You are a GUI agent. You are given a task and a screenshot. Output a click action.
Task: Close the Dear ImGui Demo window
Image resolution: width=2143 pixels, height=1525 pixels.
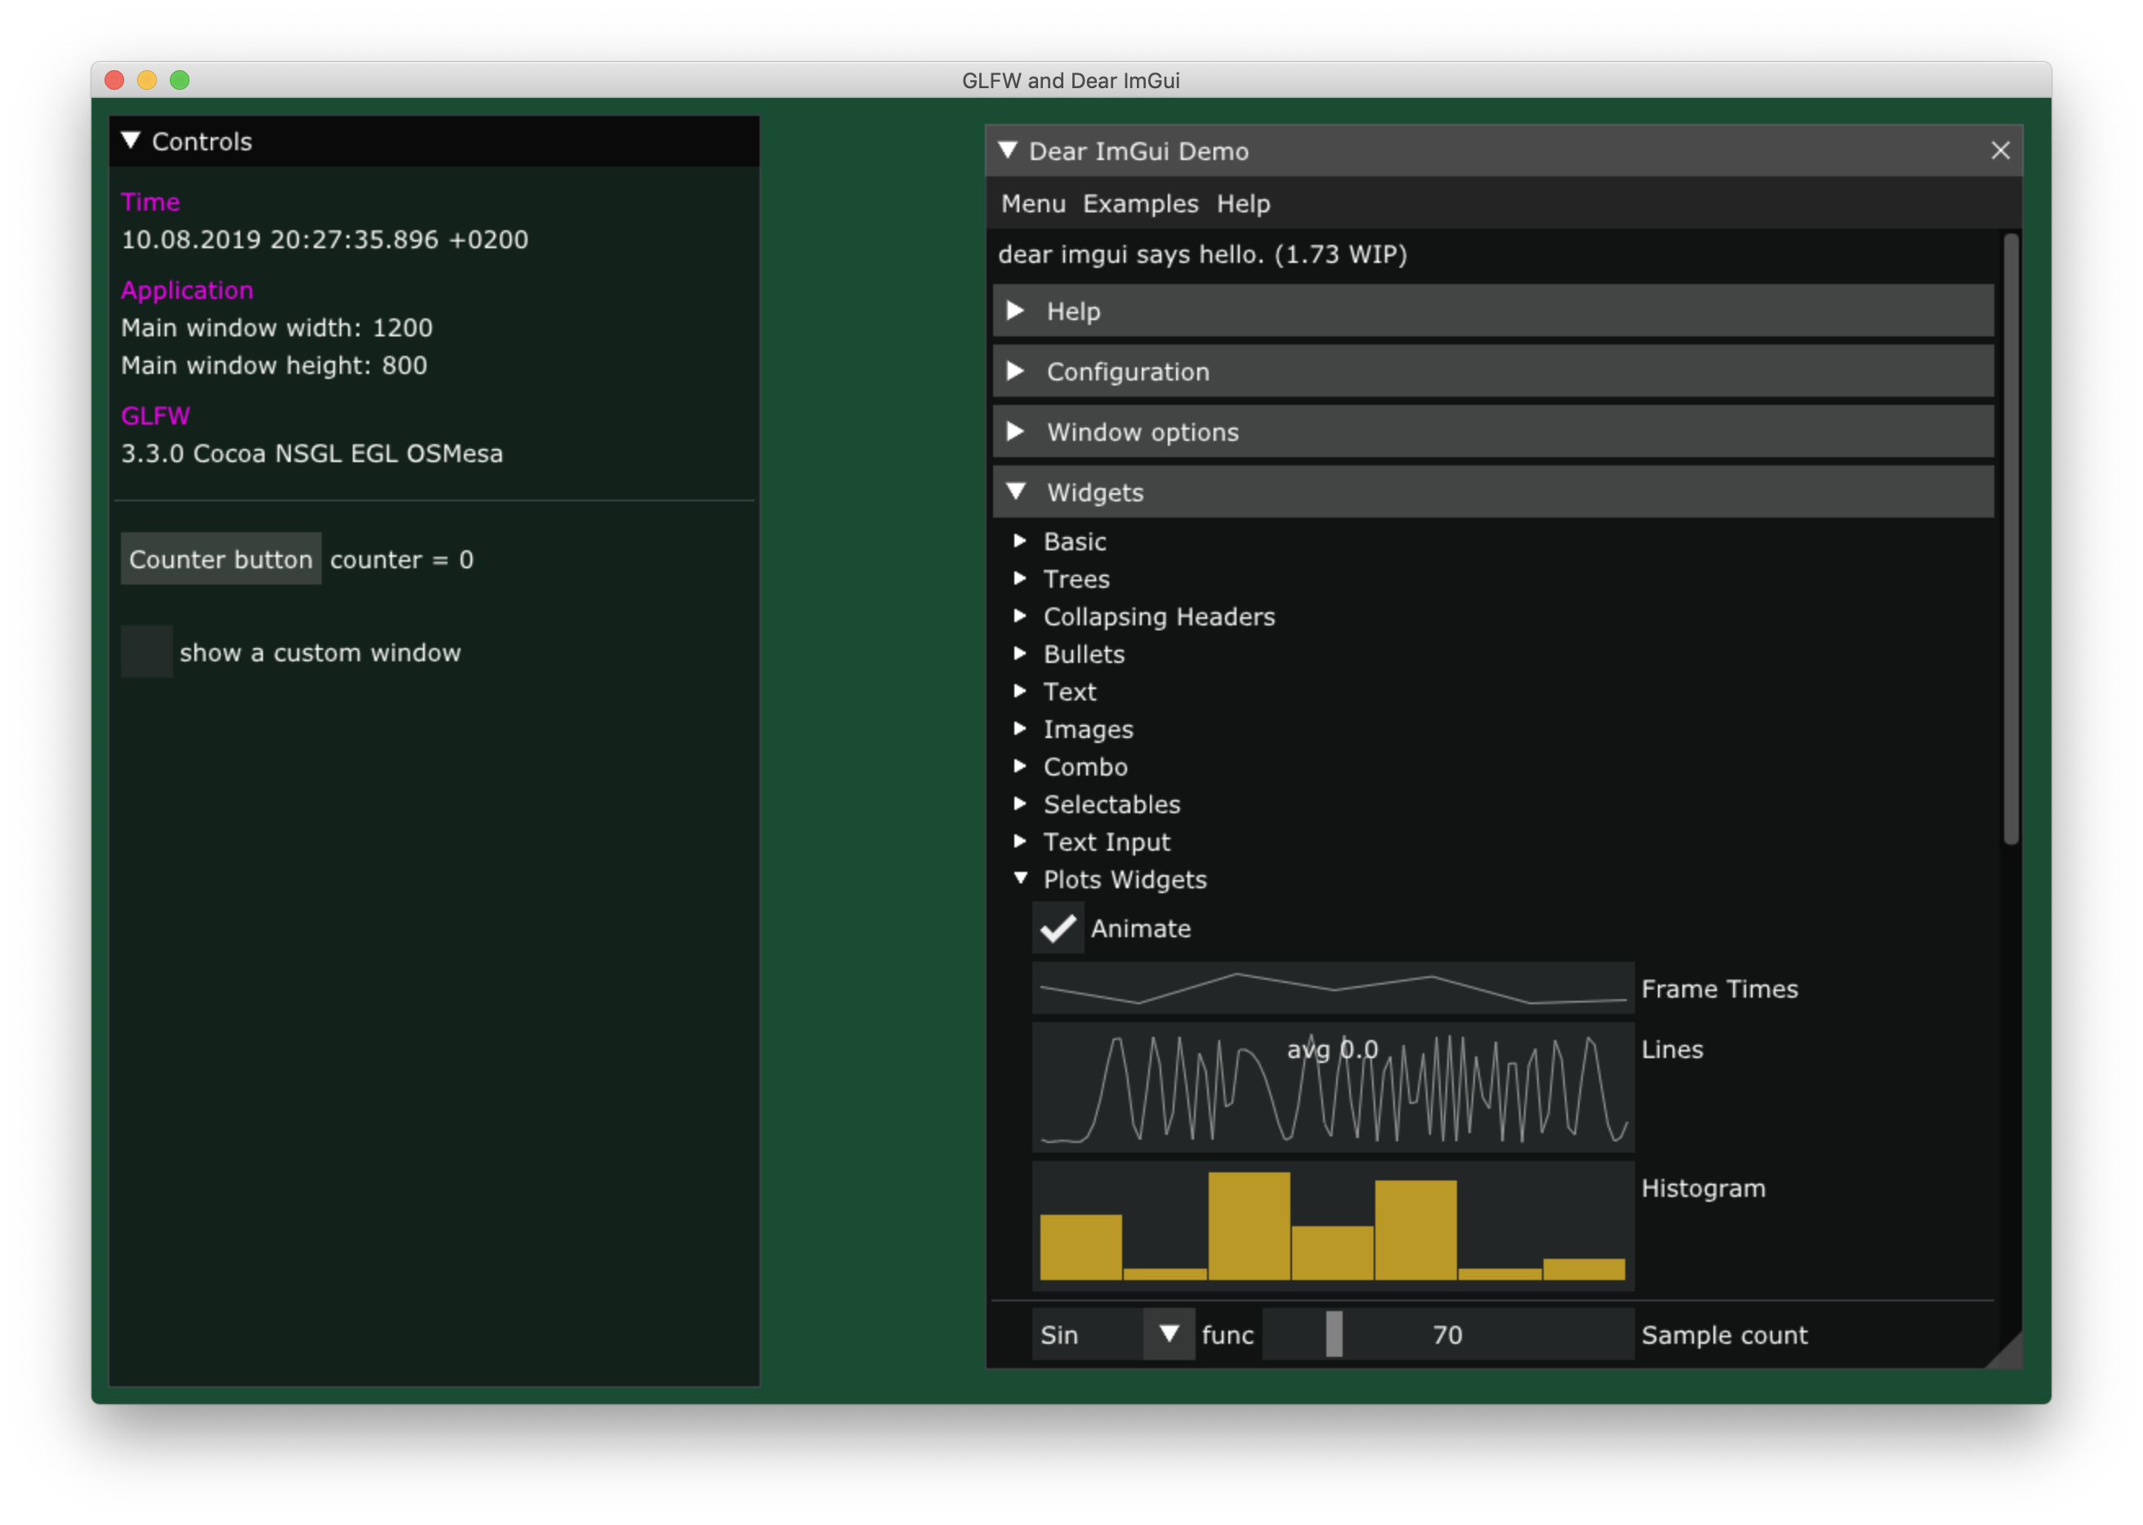(x=2000, y=150)
